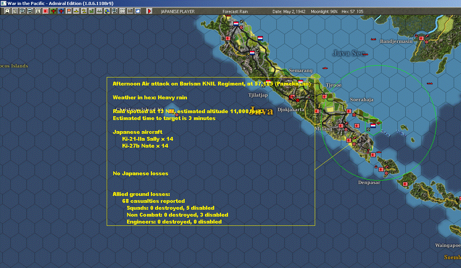Click 'Estimated time to target is 3 minutes'
Viewport: 461px width, 268px height.
click(x=164, y=118)
